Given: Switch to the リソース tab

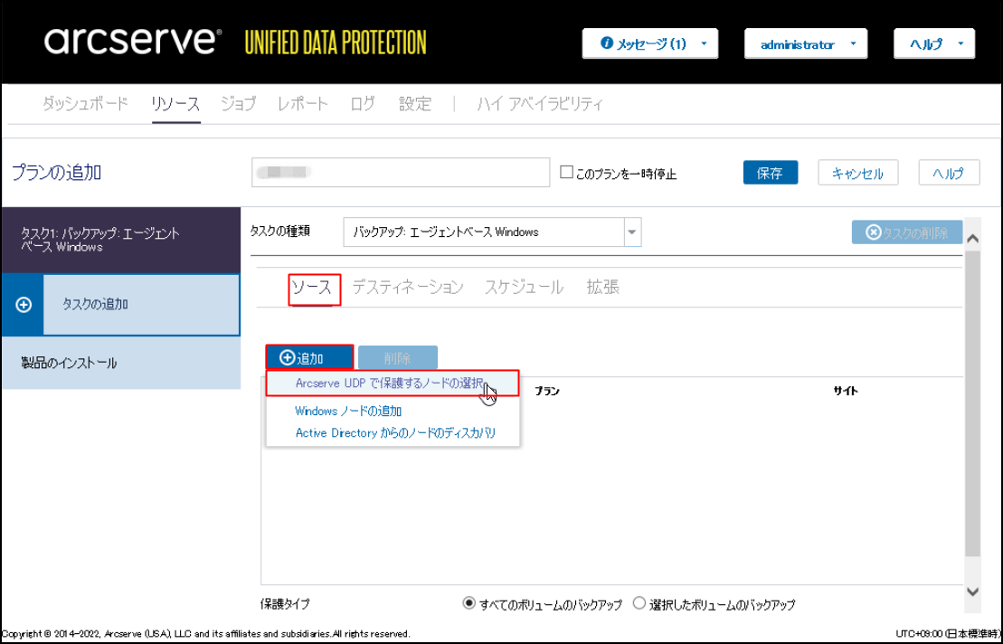Looking at the screenshot, I should 175,104.
